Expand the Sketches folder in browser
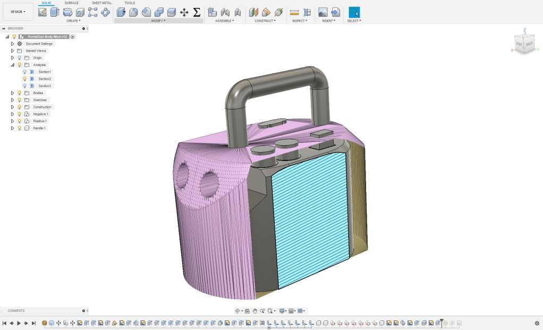 point(12,100)
